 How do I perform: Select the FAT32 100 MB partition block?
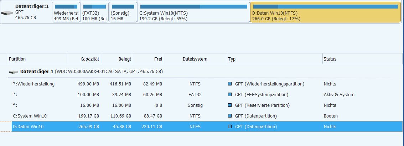[x=94, y=12]
